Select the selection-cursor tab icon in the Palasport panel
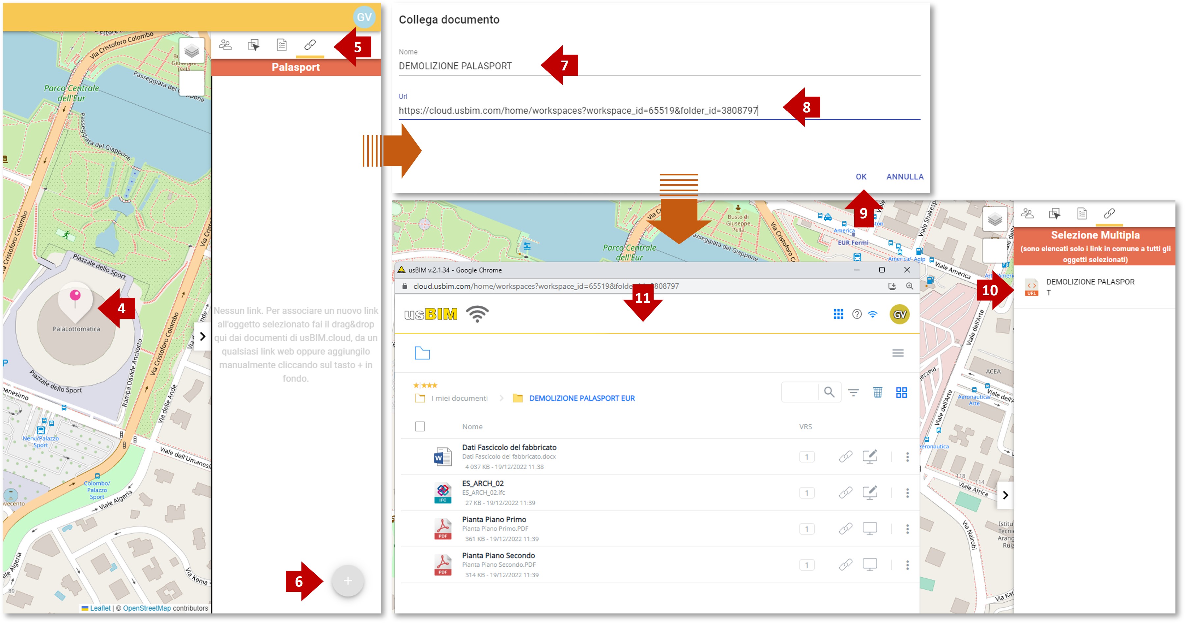This screenshot has height=623, width=1185. coord(253,45)
